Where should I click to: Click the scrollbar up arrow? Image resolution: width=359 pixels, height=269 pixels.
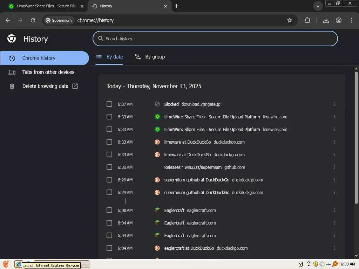point(356,68)
